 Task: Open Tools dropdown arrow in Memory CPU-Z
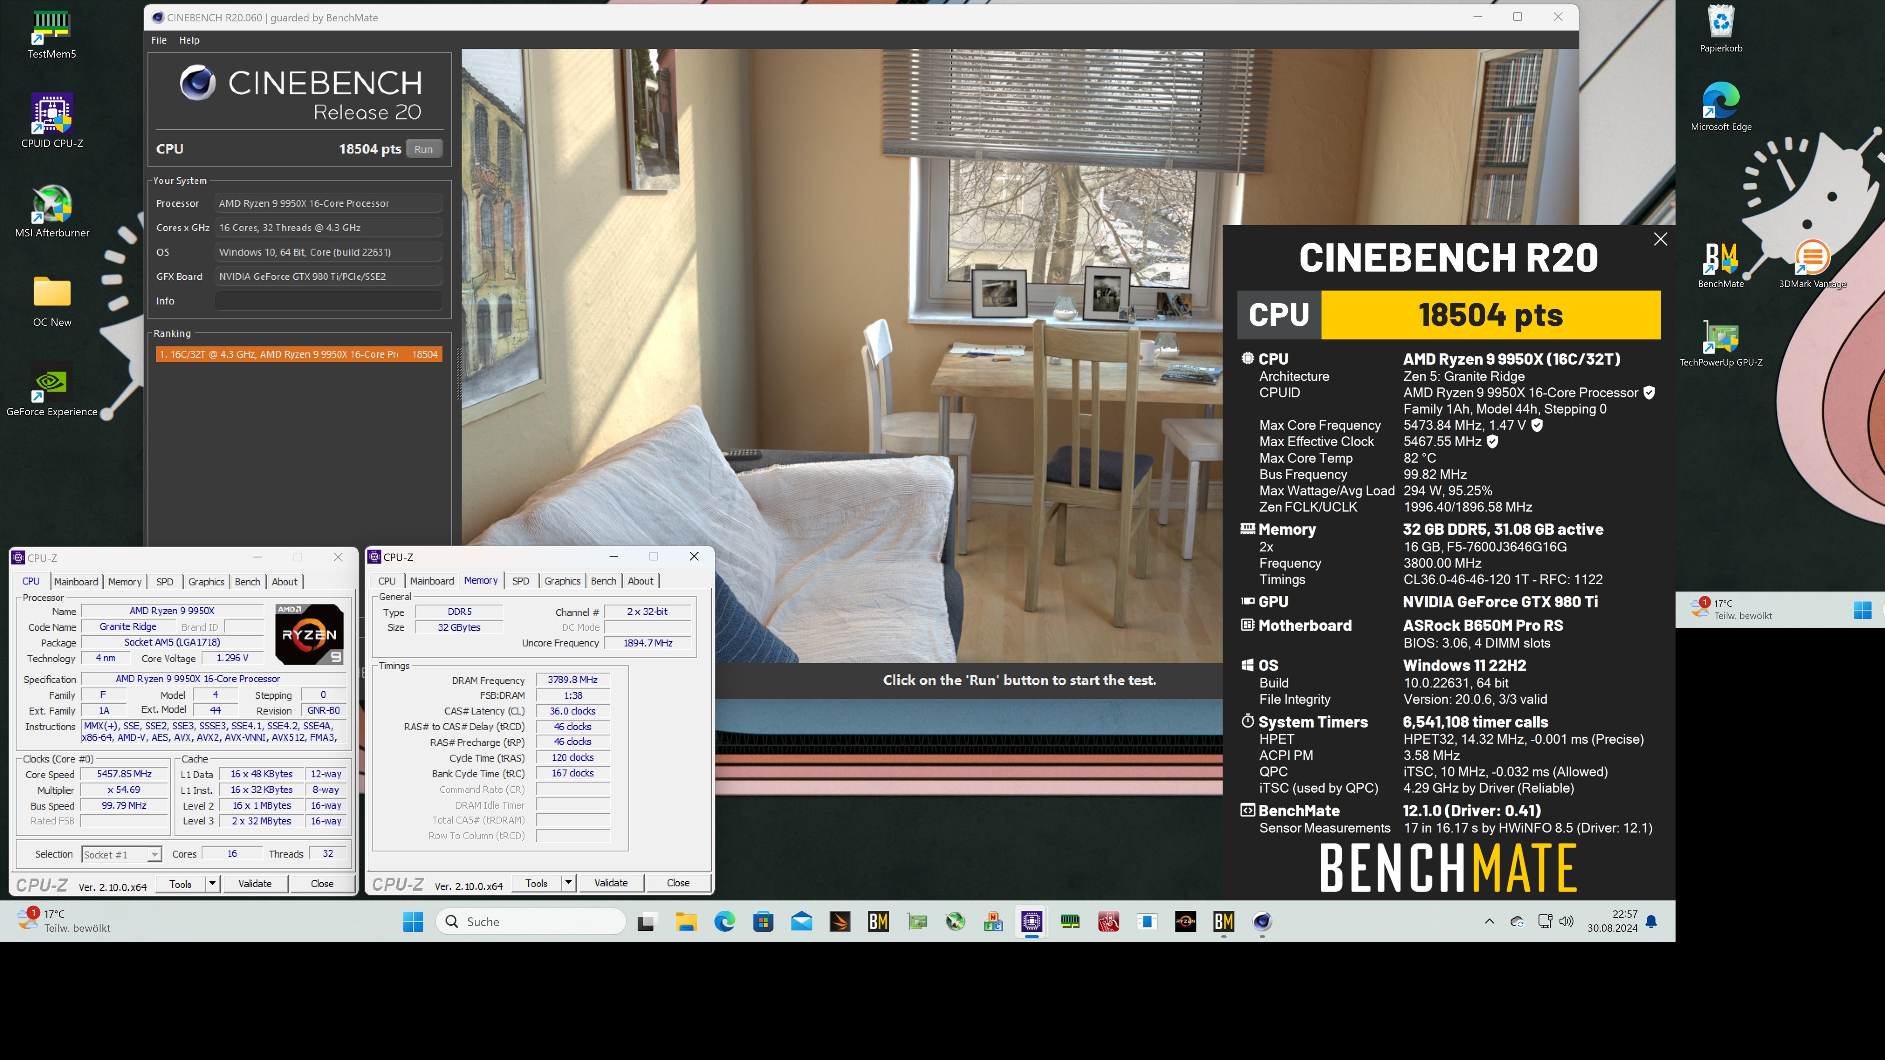tap(569, 882)
